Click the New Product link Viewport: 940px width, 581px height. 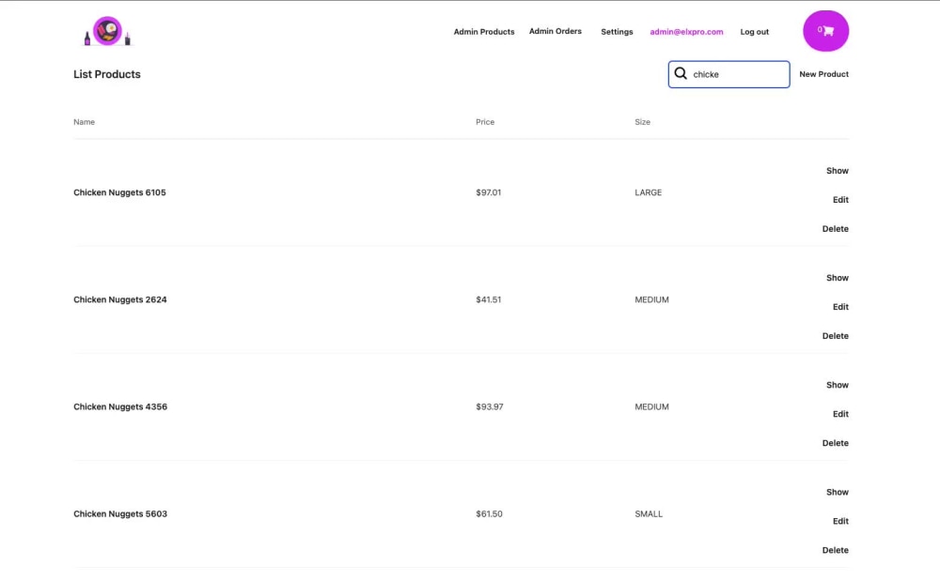[823, 74]
